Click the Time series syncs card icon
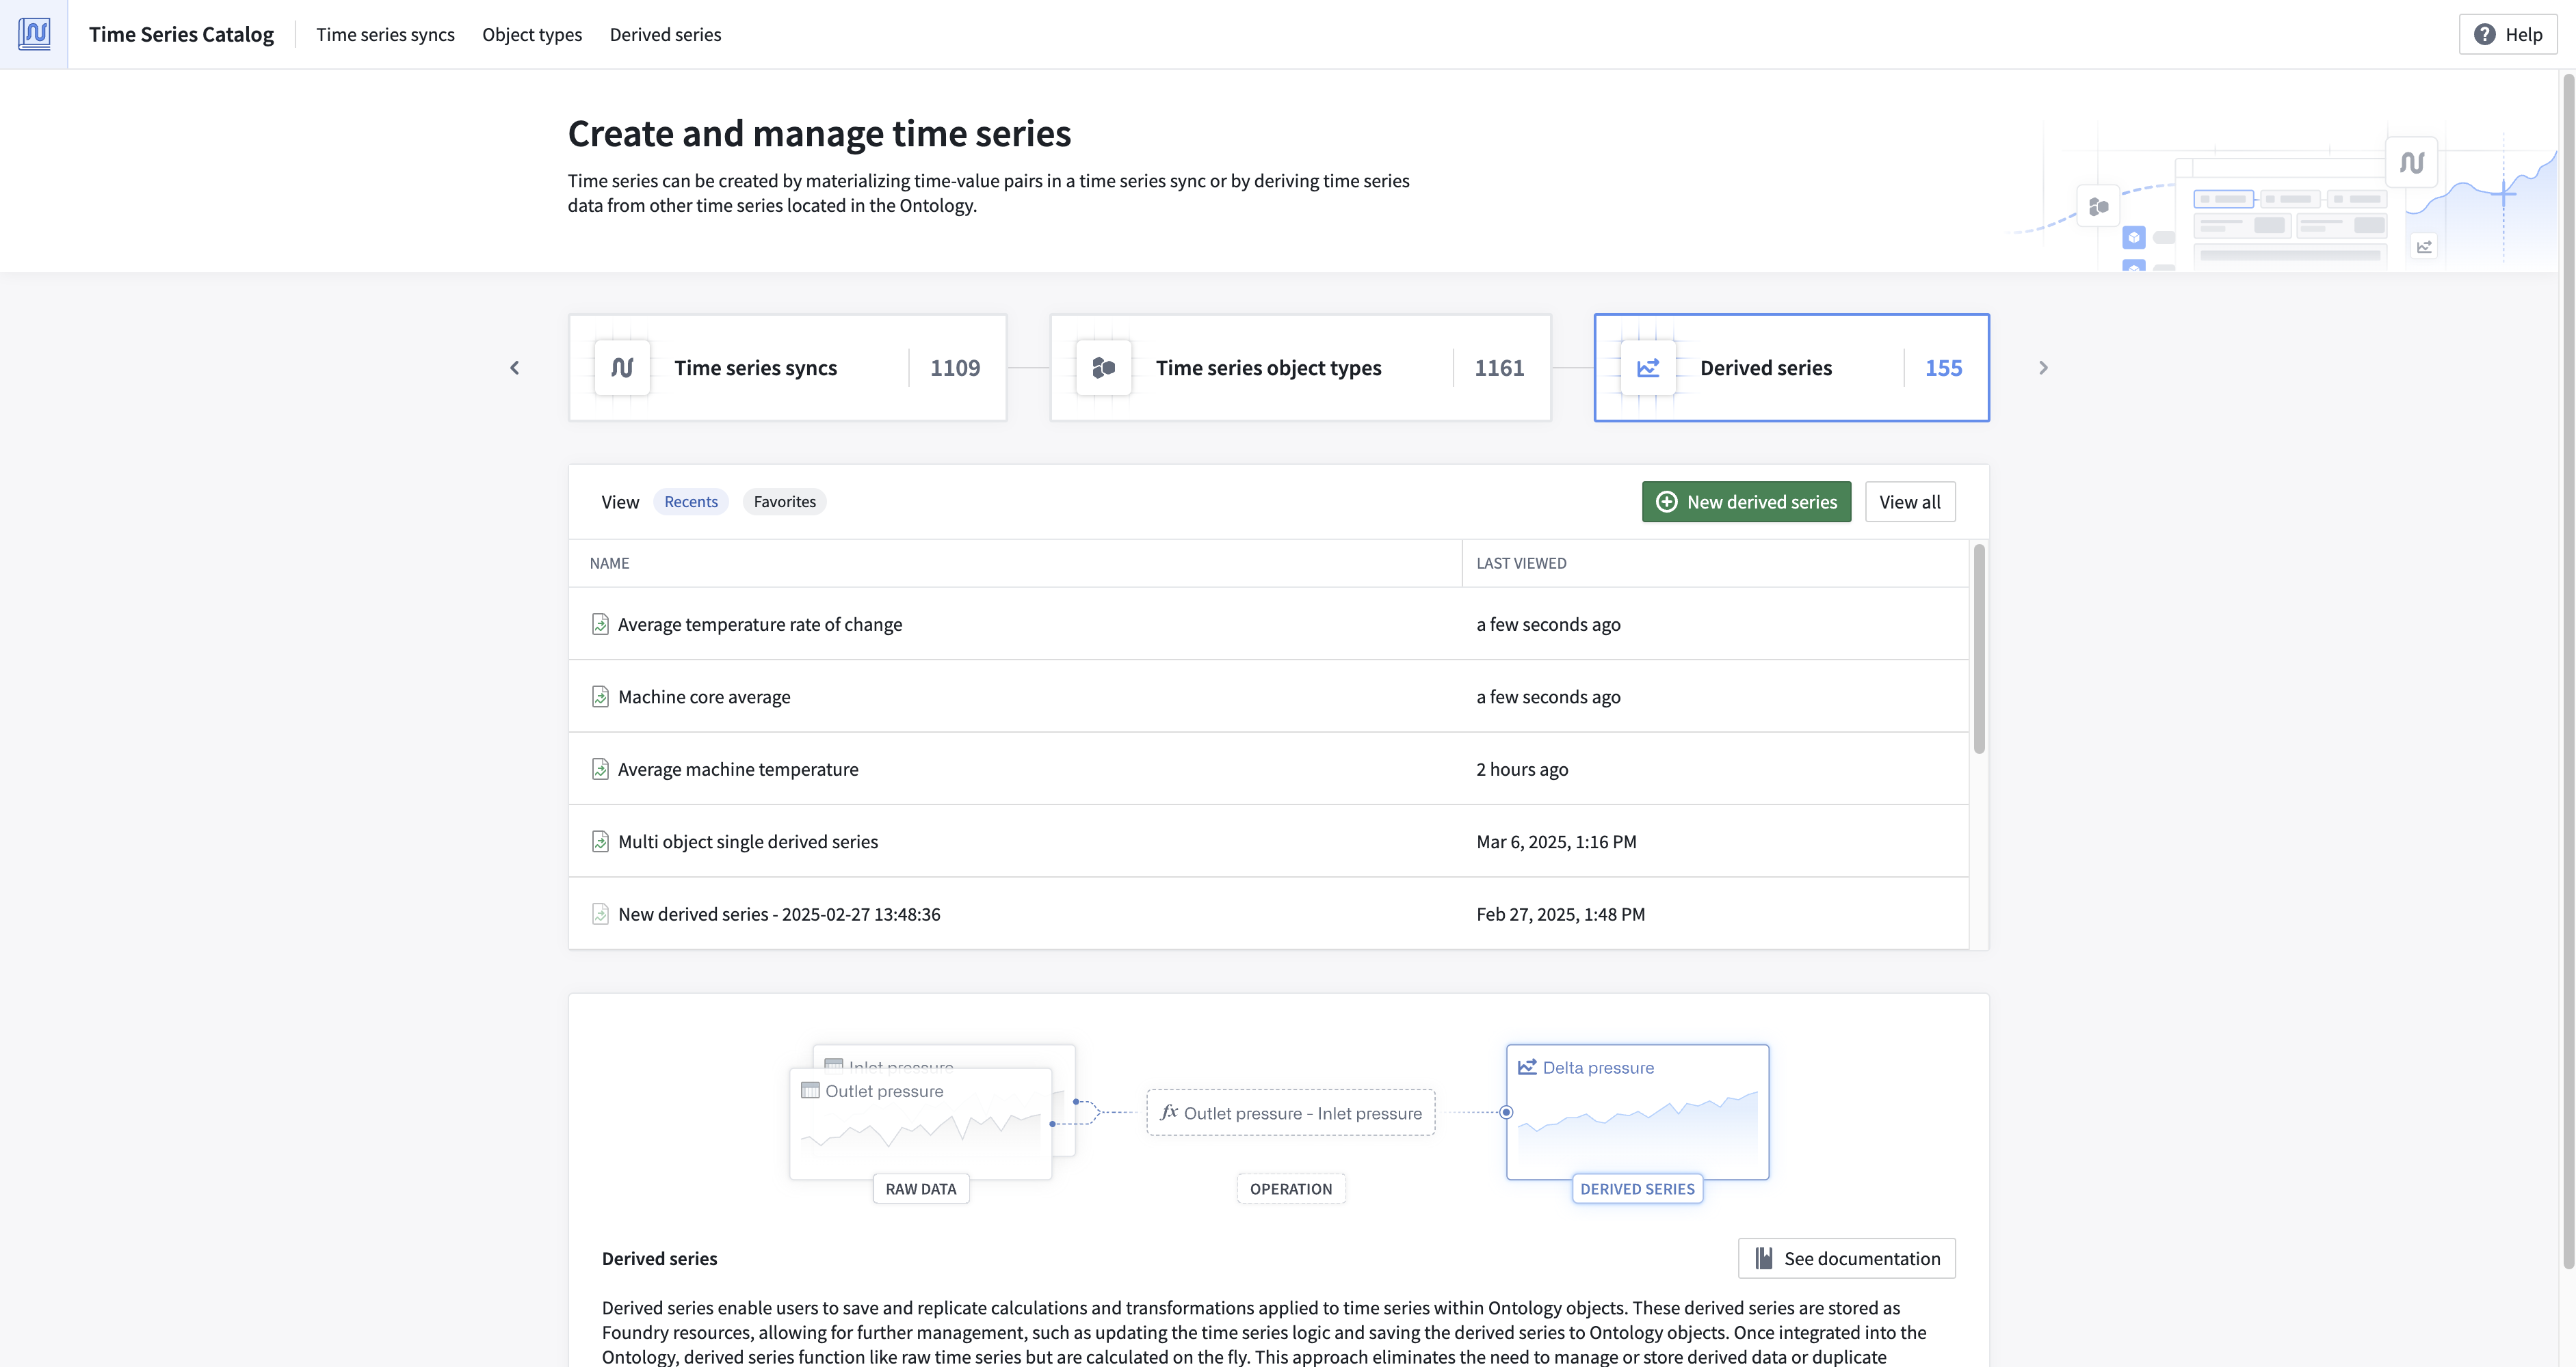This screenshot has width=2576, height=1367. (622, 368)
